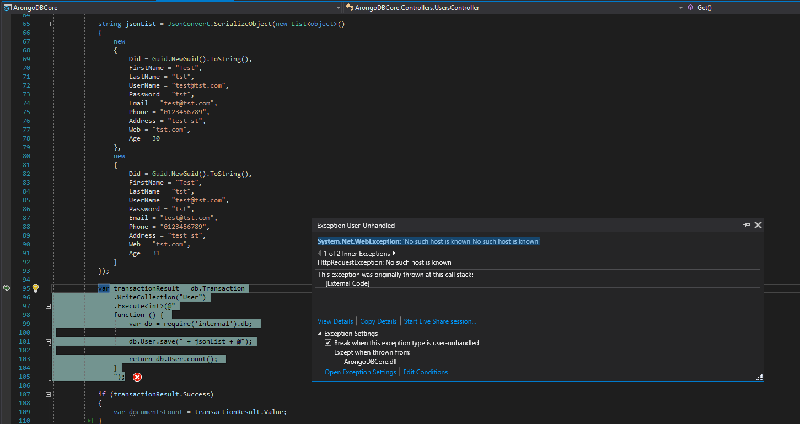Click the 'Exception User-Unhandled' popup title
Image resolution: width=800 pixels, height=424 pixels.
(356, 226)
